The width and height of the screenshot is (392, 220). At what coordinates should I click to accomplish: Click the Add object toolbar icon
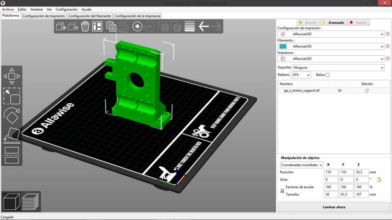(x=61, y=26)
